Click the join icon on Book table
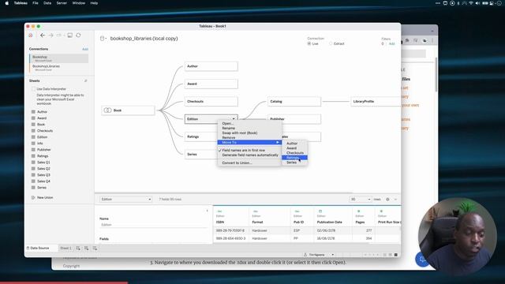The width and height of the screenshot is (505, 284). point(107,110)
